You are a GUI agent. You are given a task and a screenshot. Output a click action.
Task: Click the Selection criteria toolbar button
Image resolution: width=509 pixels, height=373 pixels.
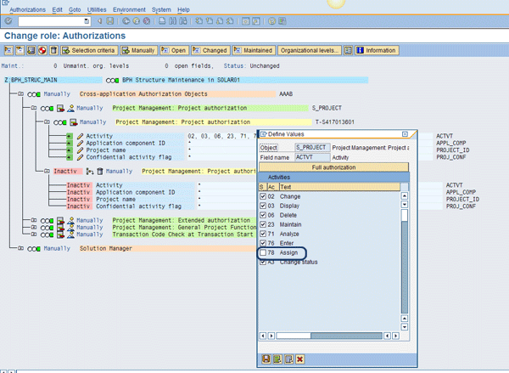[87, 51]
